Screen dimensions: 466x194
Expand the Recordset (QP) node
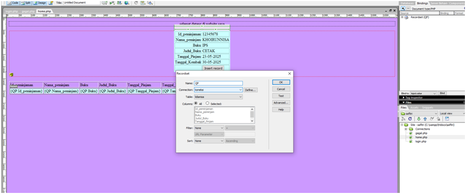[x=402, y=17]
